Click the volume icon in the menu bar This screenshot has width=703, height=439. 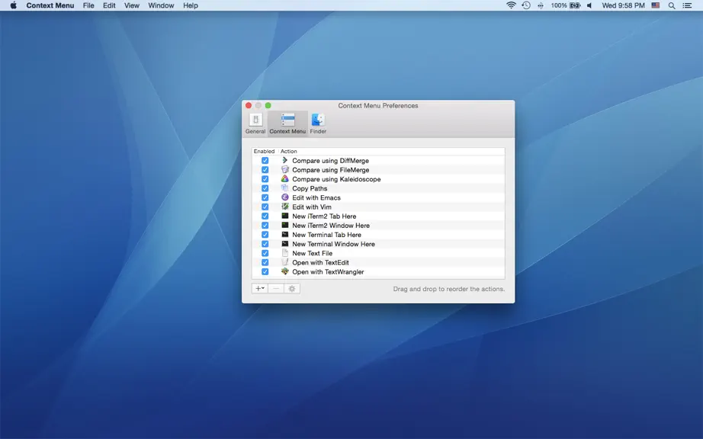coord(589,5)
